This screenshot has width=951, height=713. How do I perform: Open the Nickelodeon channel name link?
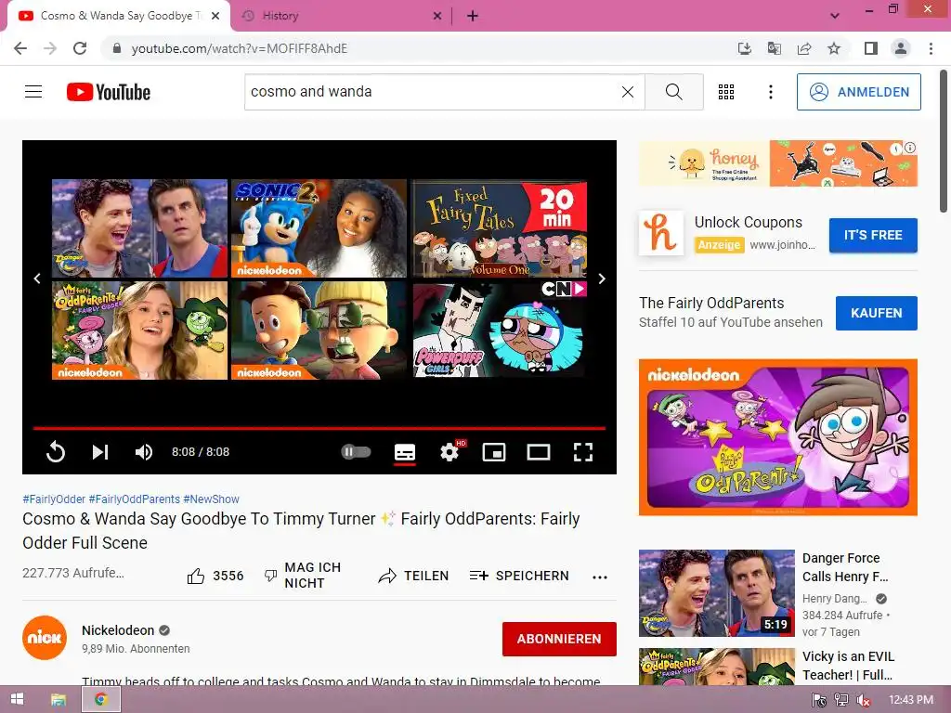(x=118, y=630)
